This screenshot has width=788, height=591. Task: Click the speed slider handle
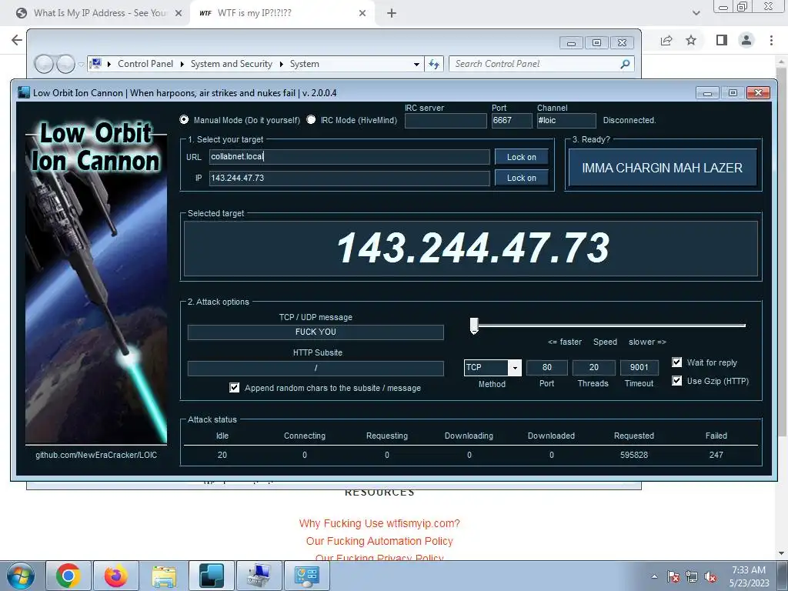(474, 326)
